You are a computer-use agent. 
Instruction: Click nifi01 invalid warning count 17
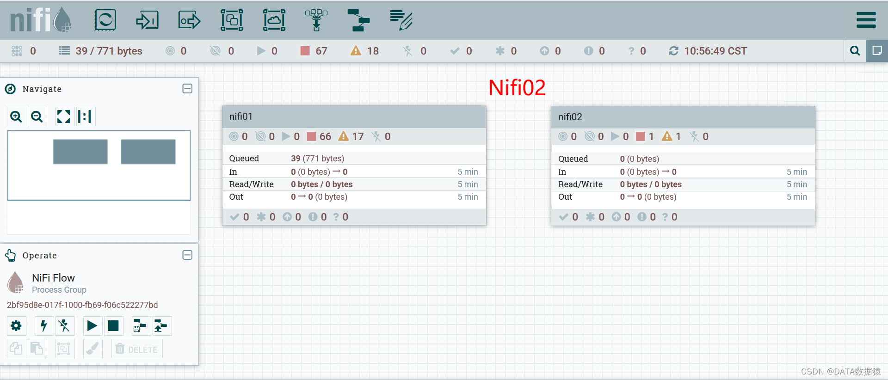click(358, 136)
